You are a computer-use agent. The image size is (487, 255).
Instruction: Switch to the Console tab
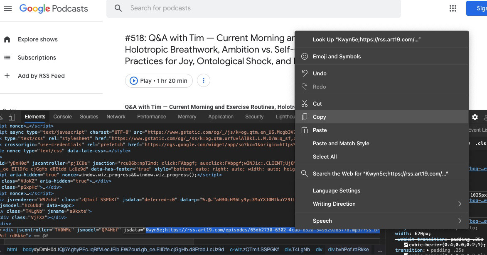(62, 117)
